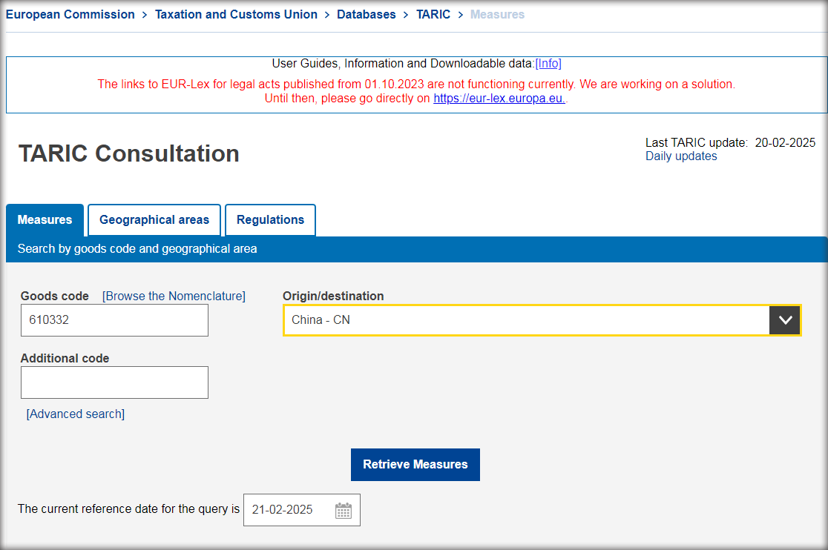Go to TARIC breadcrumb

[x=433, y=15]
